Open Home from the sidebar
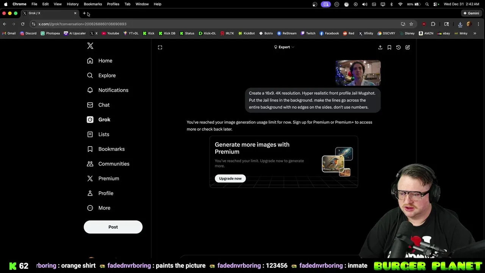Screen dimensions: 485x273 coord(100,61)
